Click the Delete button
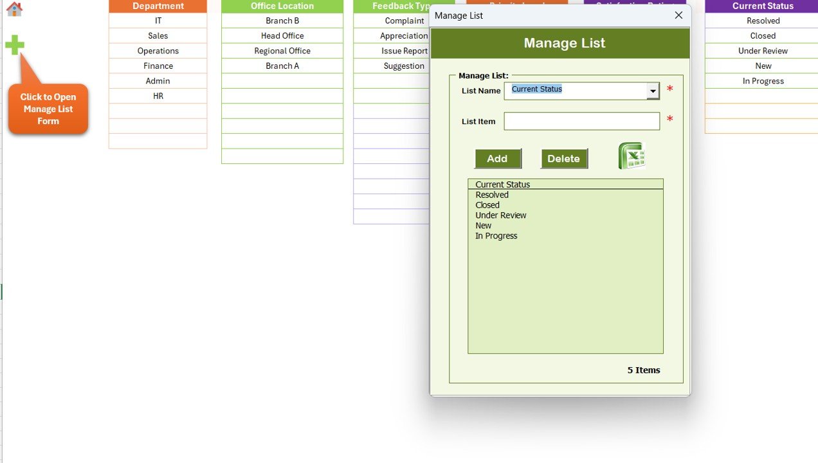The height and width of the screenshot is (463, 818). click(x=563, y=158)
